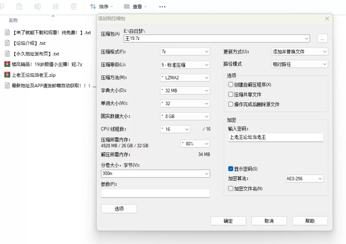
Task: Select the 上老王论坛当老王.zip archive file icon
Action: pyautogui.click(x=7, y=75)
